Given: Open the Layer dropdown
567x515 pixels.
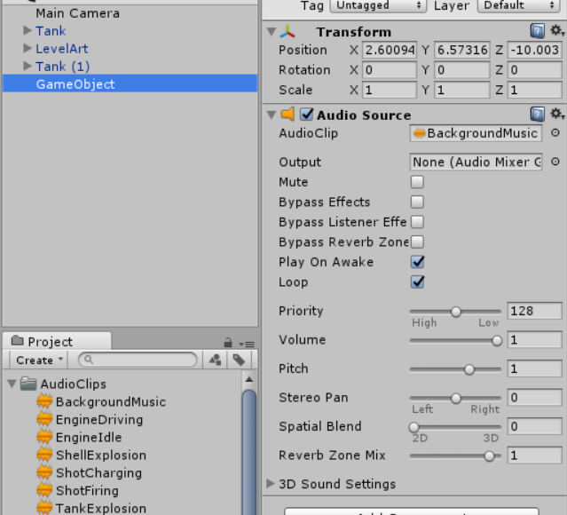Looking at the screenshot, I should (x=519, y=5).
